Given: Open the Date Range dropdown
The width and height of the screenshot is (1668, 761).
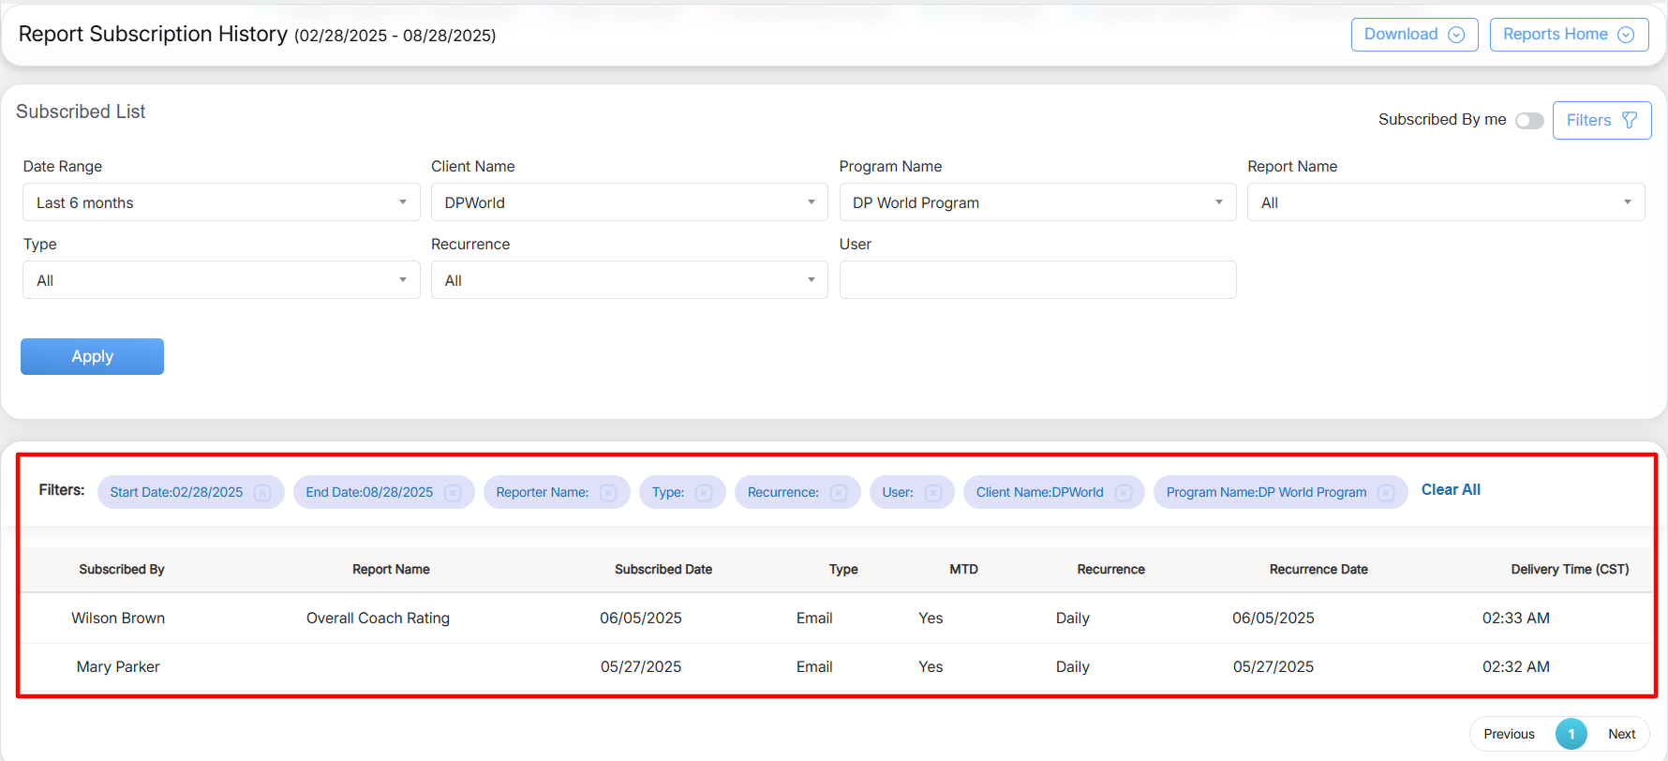Looking at the screenshot, I should point(221,202).
